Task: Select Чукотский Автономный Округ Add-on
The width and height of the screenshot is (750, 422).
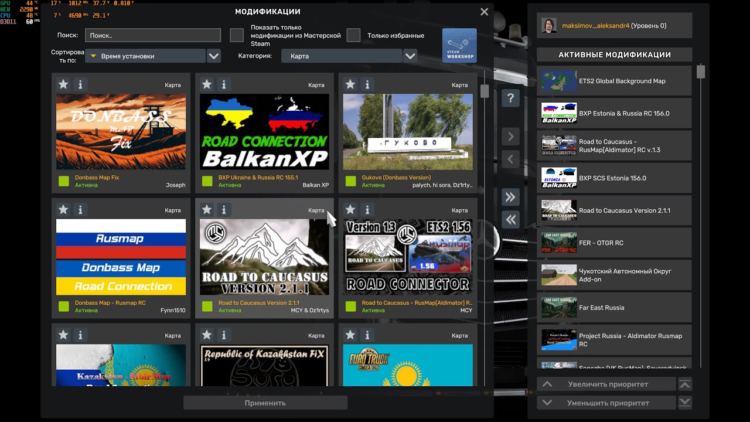Action: (614, 275)
